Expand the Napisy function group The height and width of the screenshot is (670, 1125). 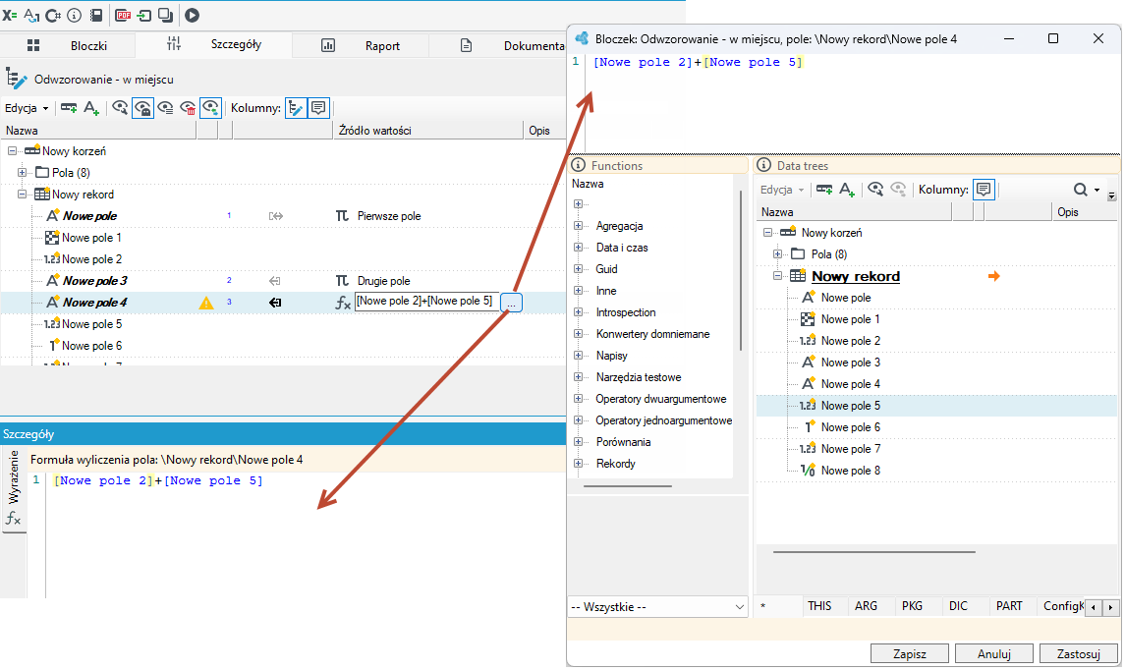579,356
